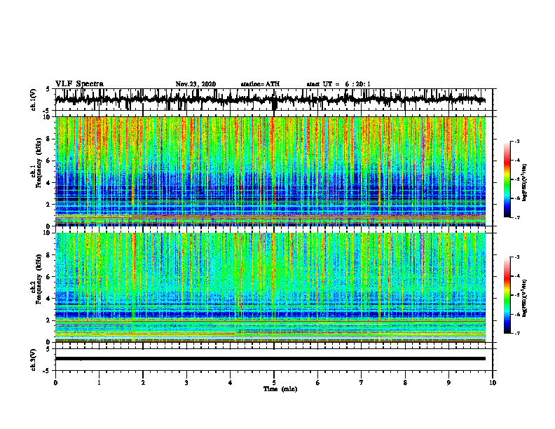The width and height of the screenshot is (555, 429).
Task: Click the "start UT = 6 :20: 1" text
Action: (x=338, y=84)
